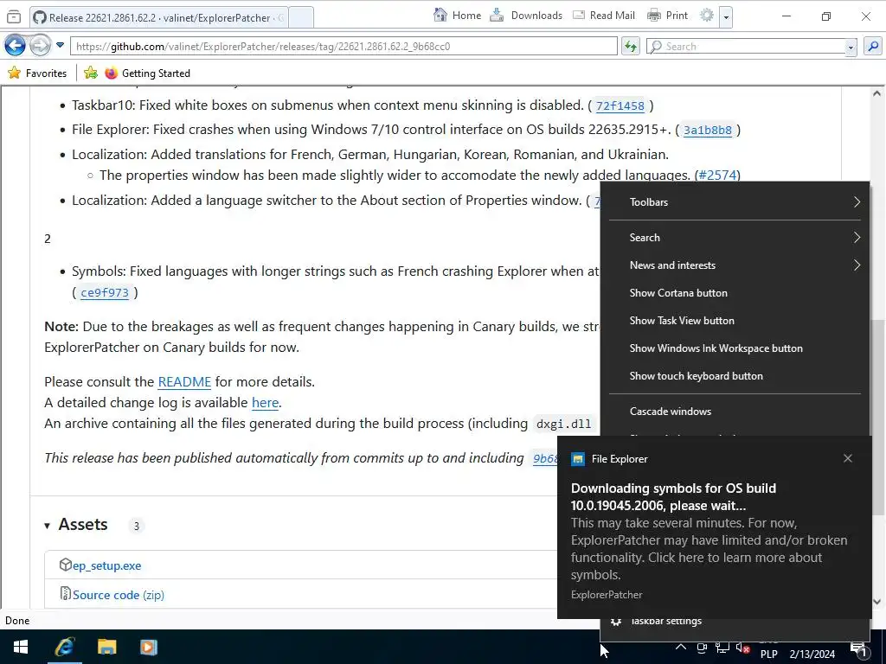Click the Print toolbar button

point(667,16)
